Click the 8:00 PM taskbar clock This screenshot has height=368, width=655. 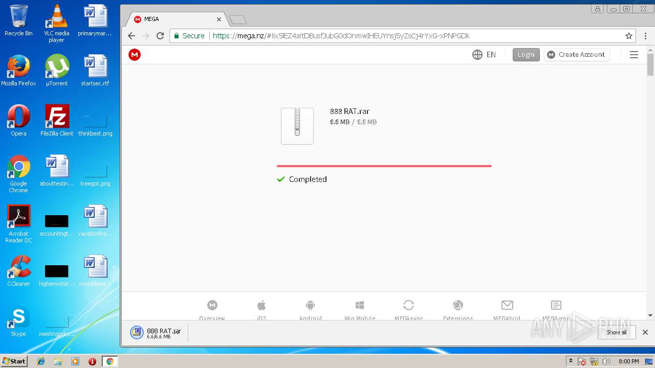click(x=628, y=361)
